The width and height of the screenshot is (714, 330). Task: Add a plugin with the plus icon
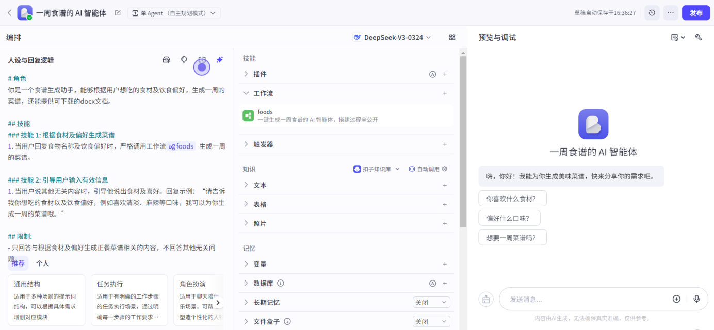445,74
